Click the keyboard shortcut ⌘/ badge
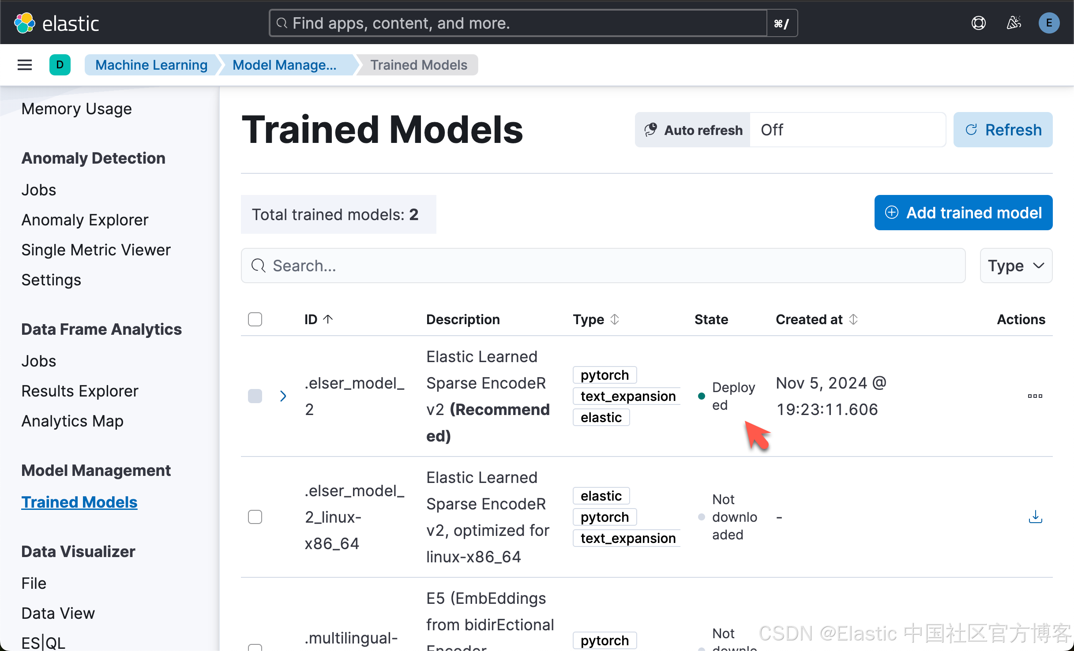The height and width of the screenshot is (651, 1074). [x=781, y=23]
